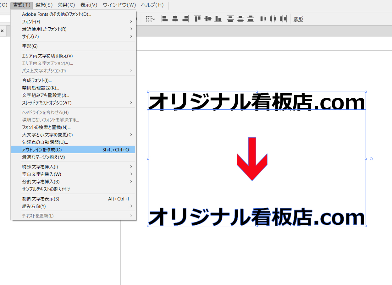
Task: Select the red down arrow shape
Action: [x=252, y=159]
